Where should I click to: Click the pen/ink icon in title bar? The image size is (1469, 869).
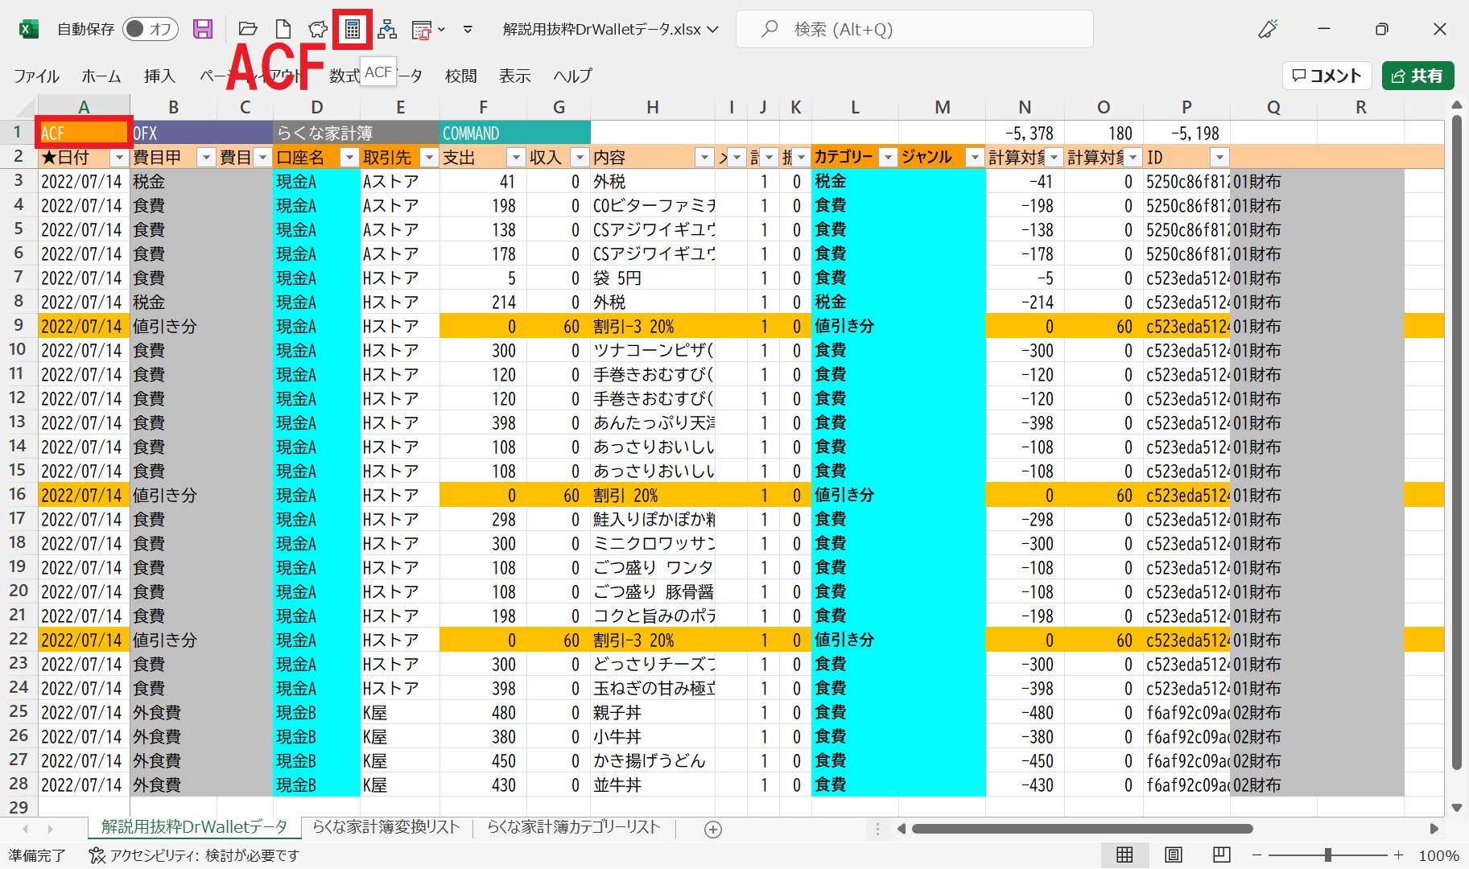(x=1268, y=30)
